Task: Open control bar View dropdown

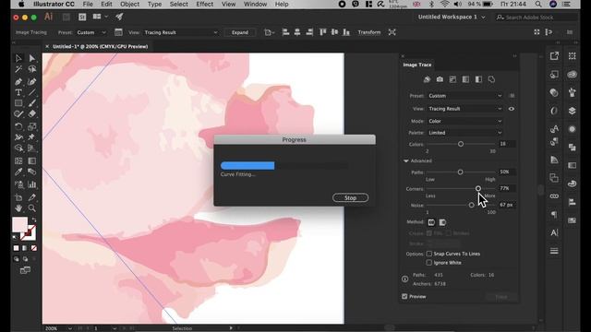Action: pyautogui.click(x=181, y=32)
